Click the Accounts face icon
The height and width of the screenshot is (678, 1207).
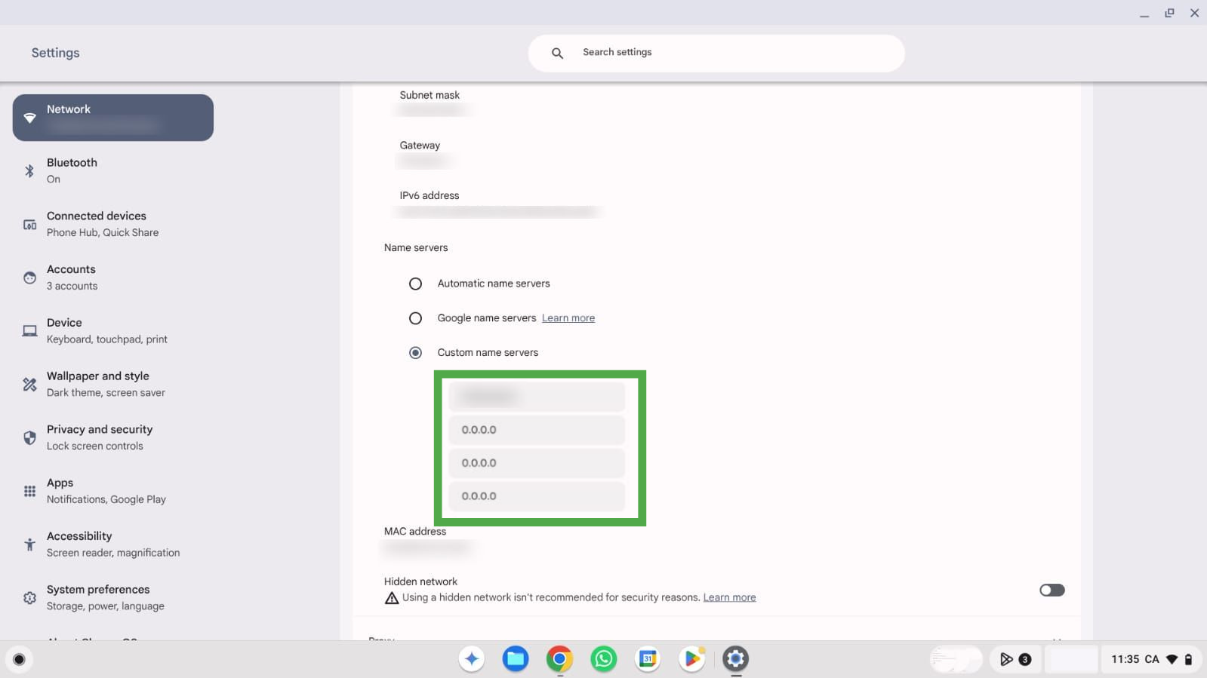pyautogui.click(x=29, y=278)
